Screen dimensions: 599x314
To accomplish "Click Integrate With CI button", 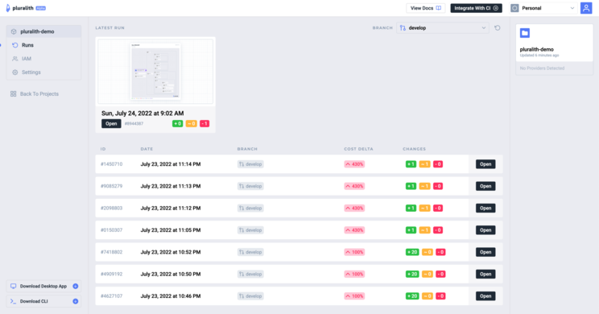I will click(x=476, y=8).
